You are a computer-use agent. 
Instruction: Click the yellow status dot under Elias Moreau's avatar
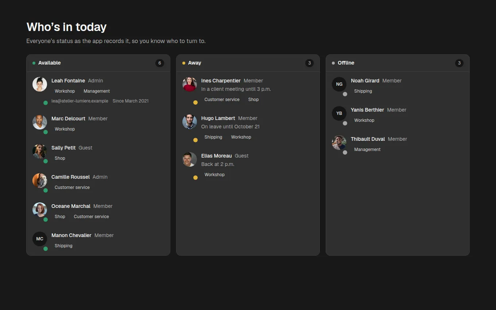195,178
